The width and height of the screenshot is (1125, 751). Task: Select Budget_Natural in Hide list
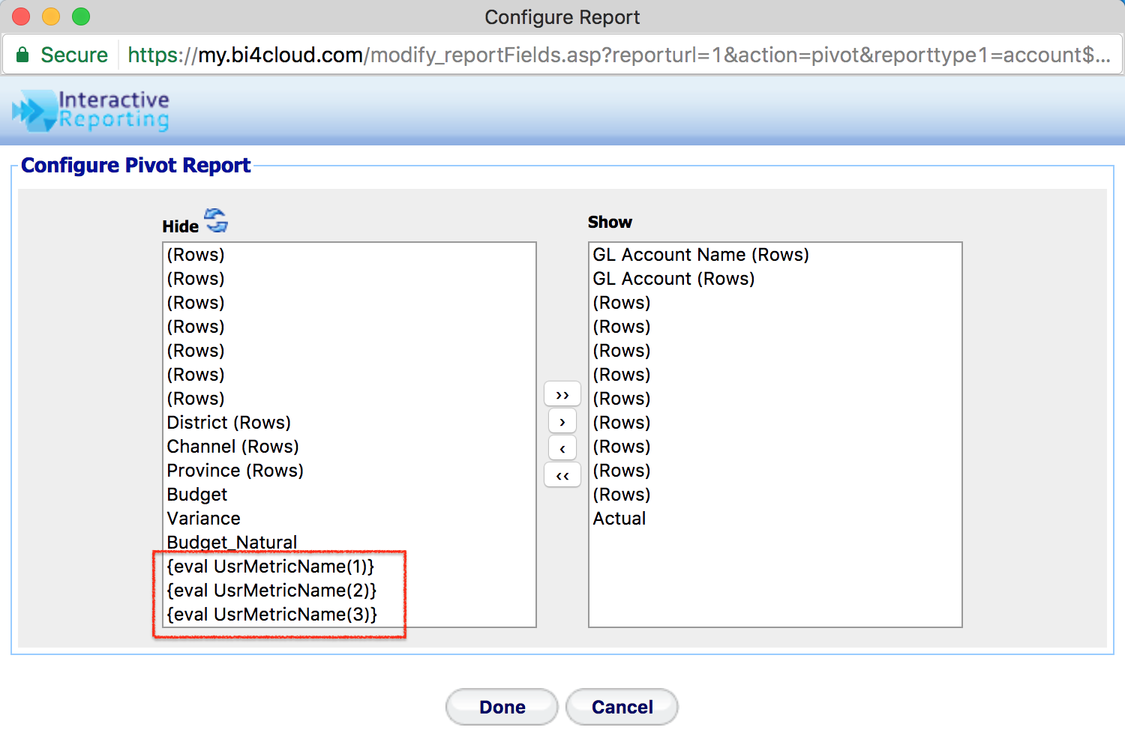coord(349,543)
